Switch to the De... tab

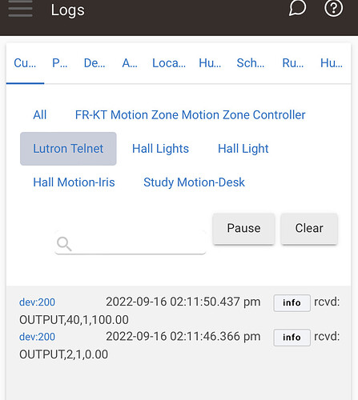click(95, 63)
